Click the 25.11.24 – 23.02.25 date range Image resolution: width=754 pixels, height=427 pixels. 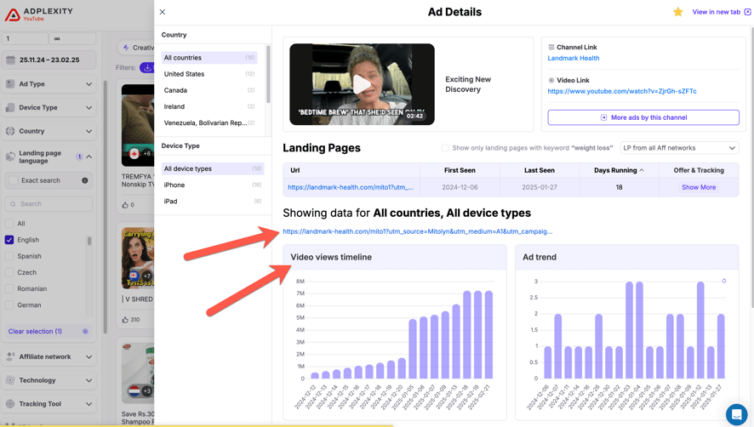(49, 60)
